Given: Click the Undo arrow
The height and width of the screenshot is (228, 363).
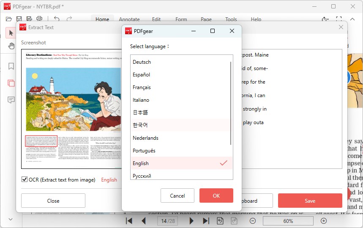Looking at the screenshot, I should click(x=57, y=19).
